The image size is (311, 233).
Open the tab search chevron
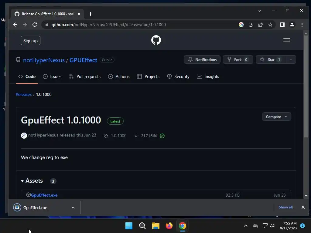(260, 11)
